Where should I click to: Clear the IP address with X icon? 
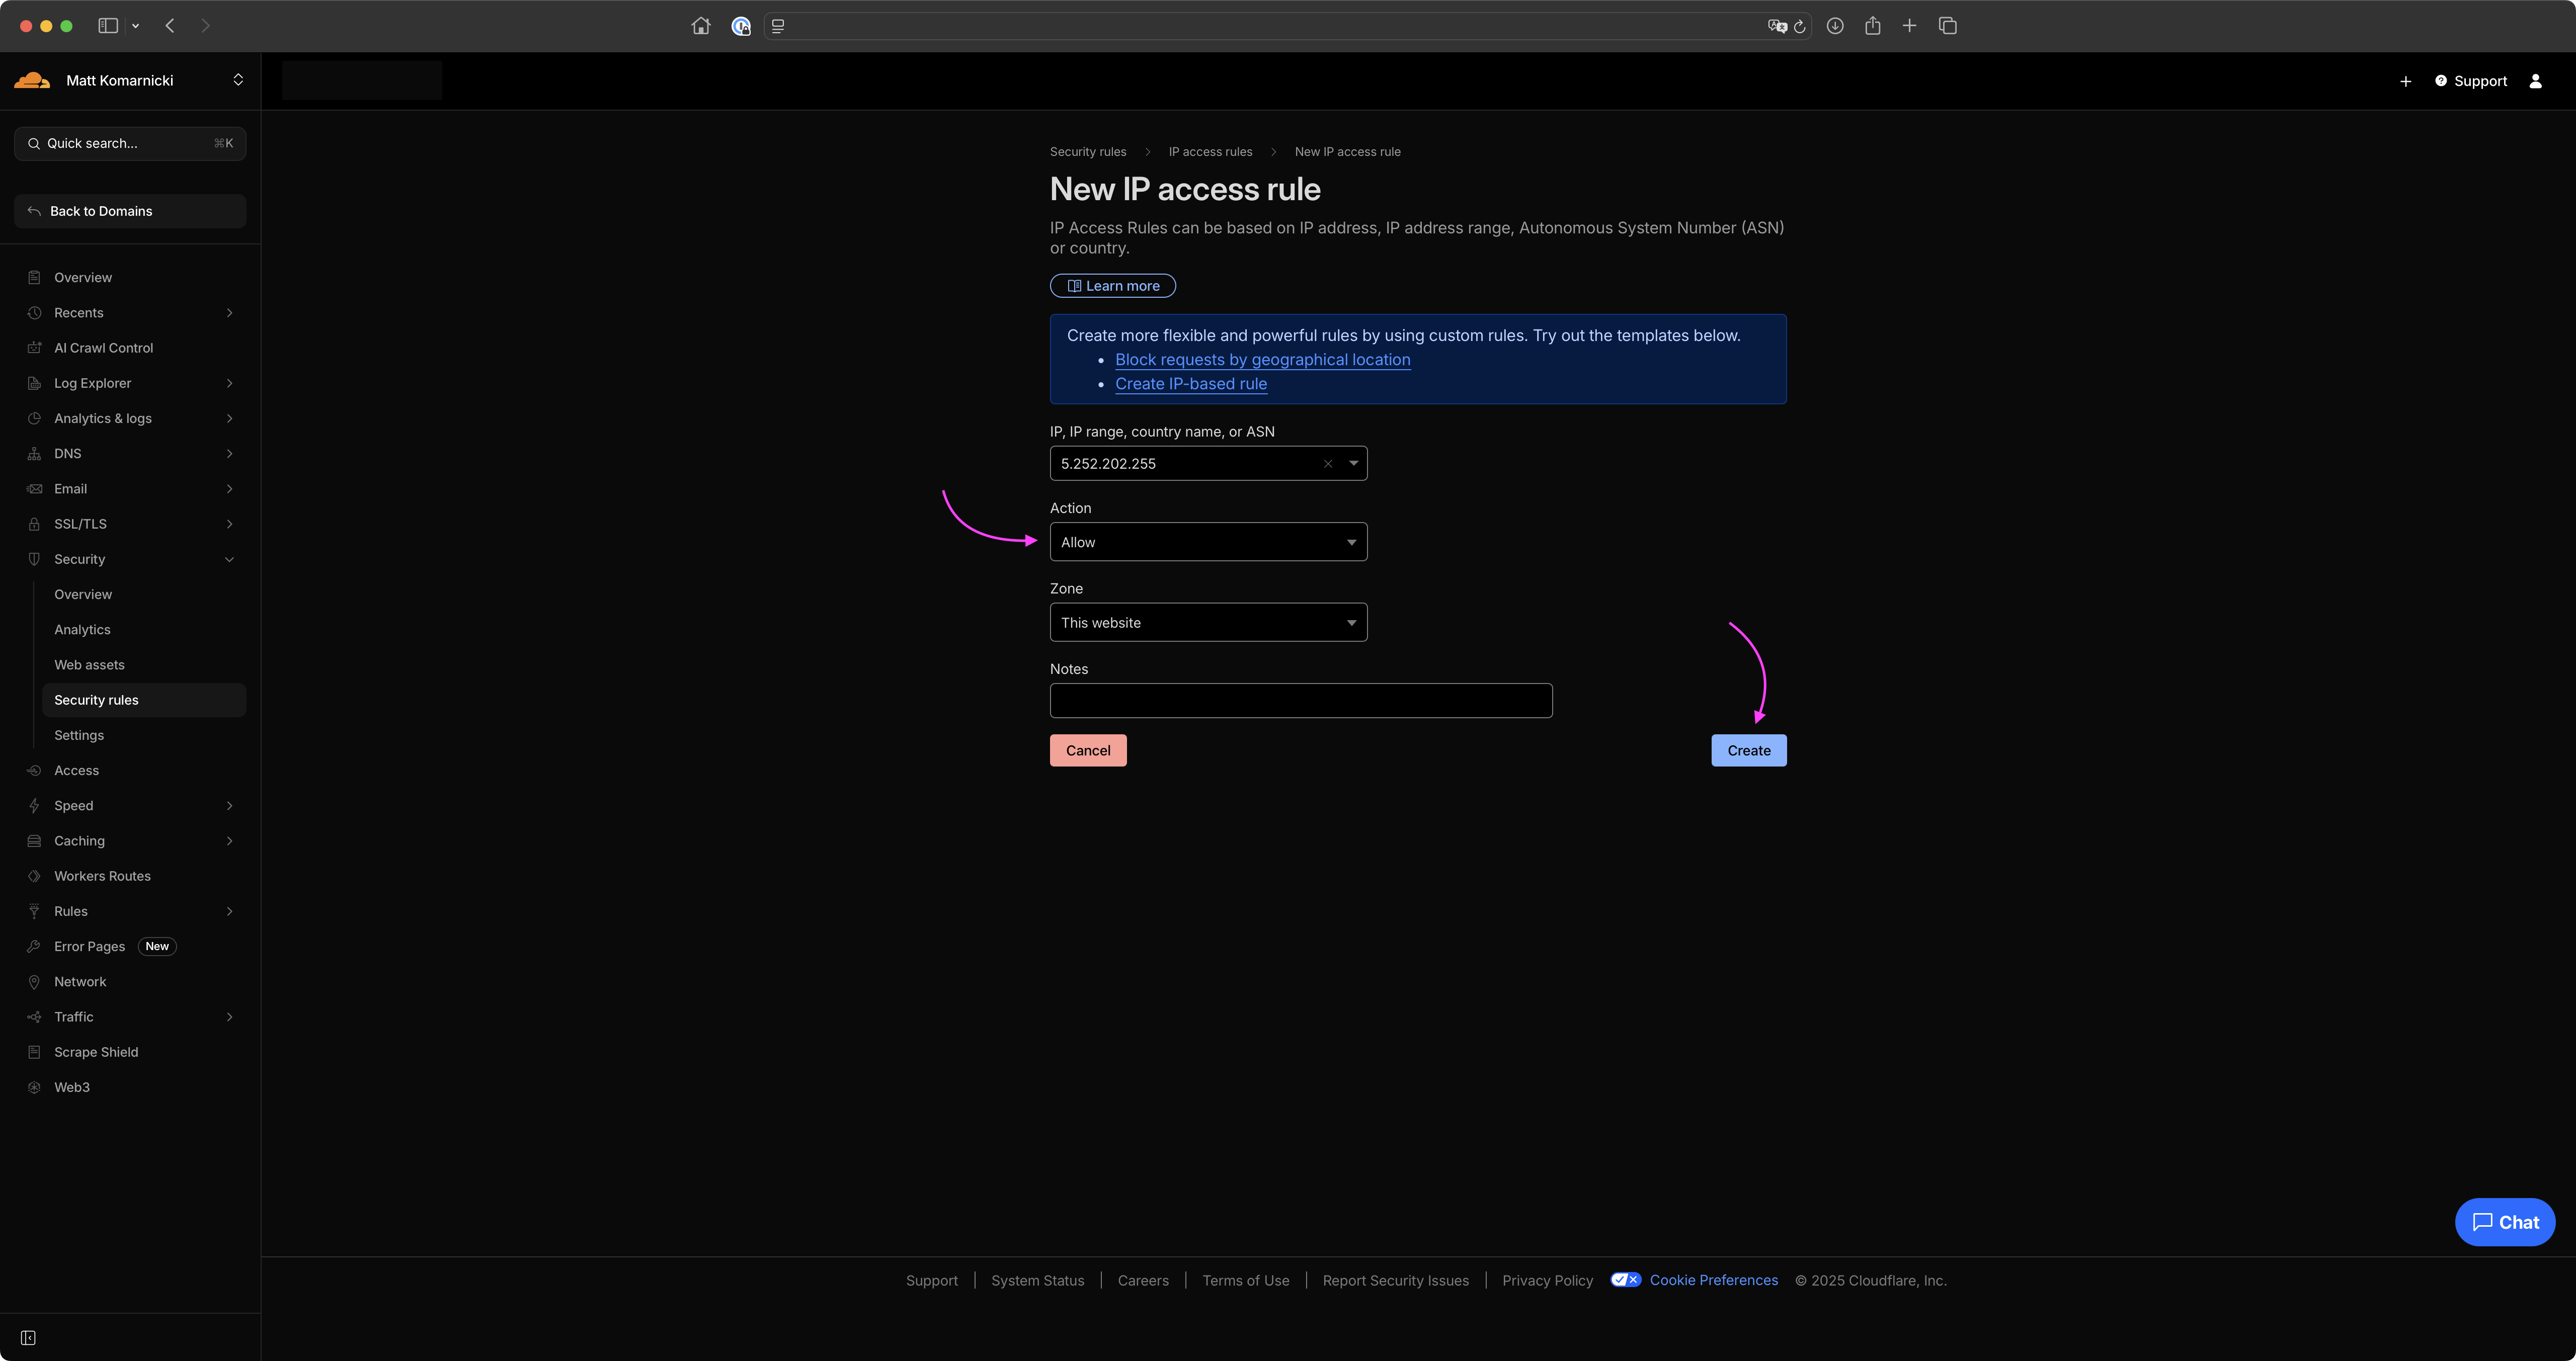[x=1328, y=464]
